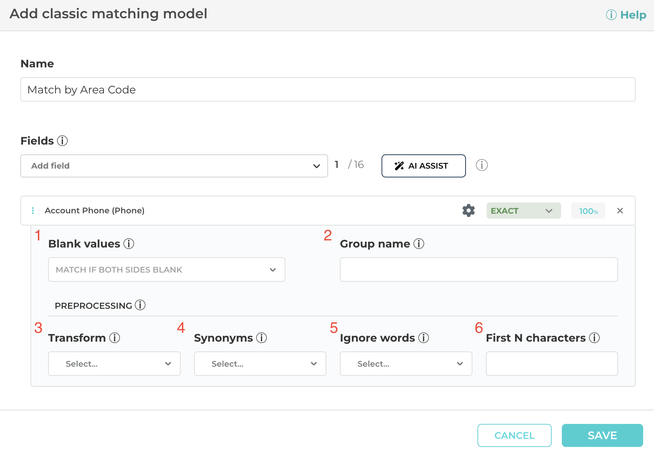Click the First N characters info icon

594,338
